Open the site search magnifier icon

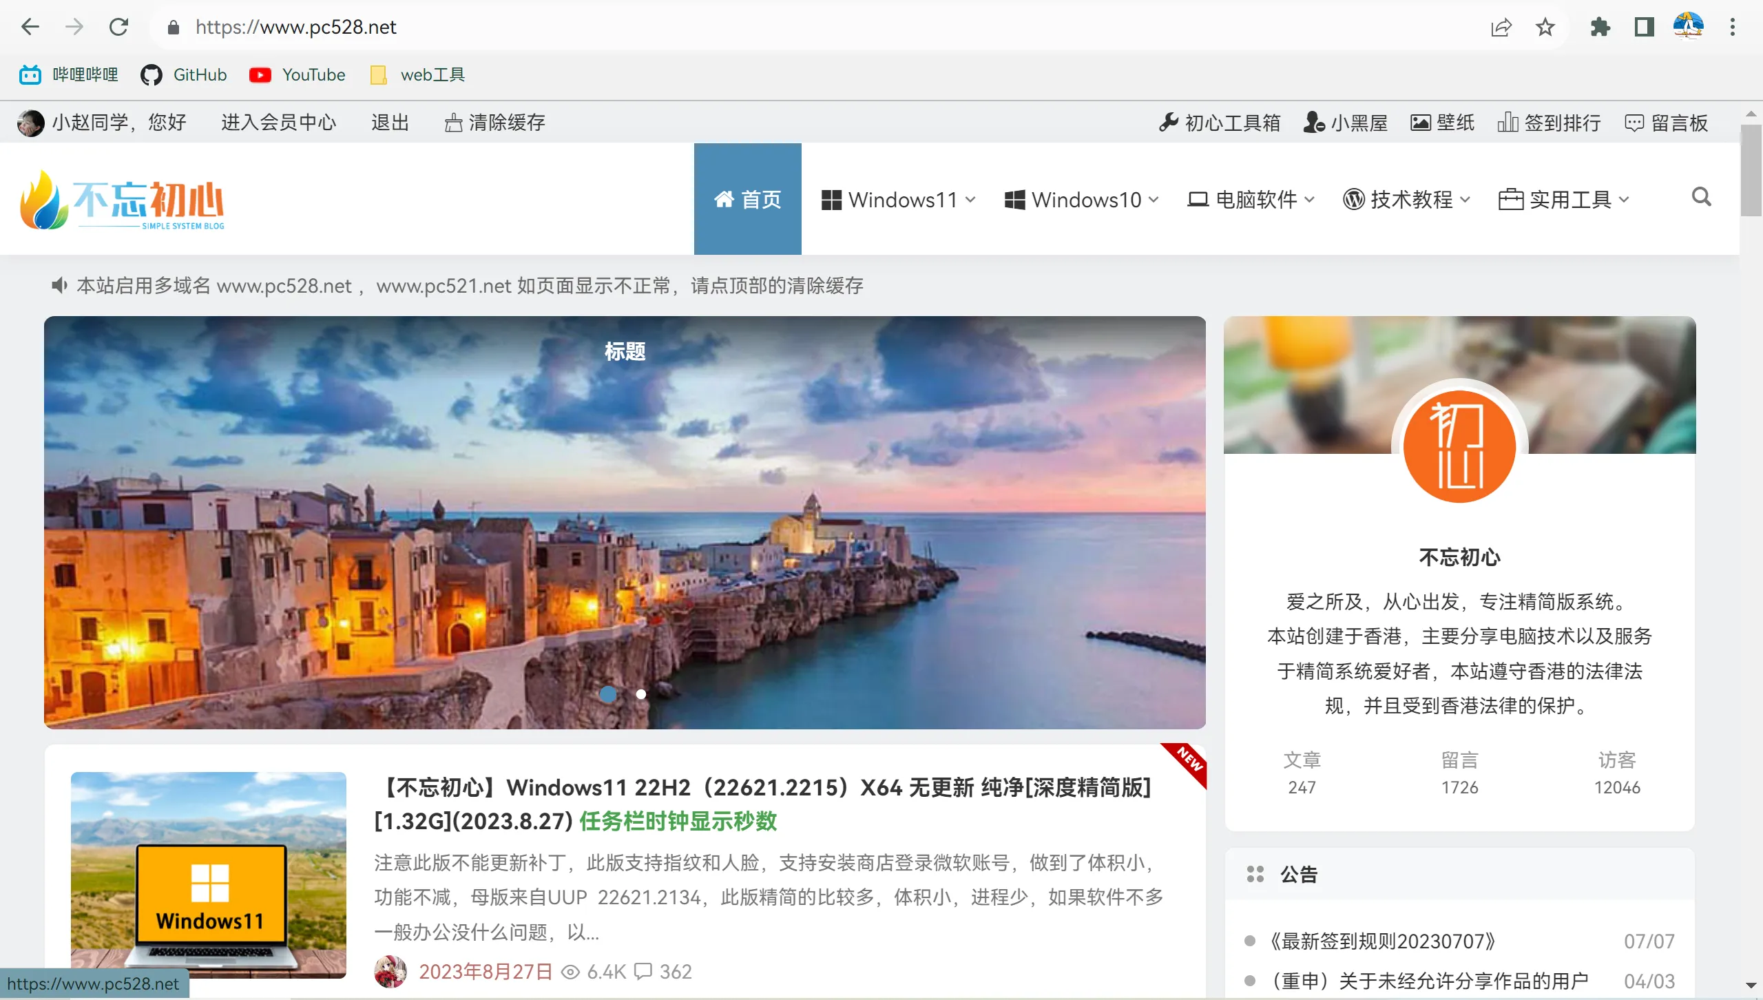point(1701,198)
